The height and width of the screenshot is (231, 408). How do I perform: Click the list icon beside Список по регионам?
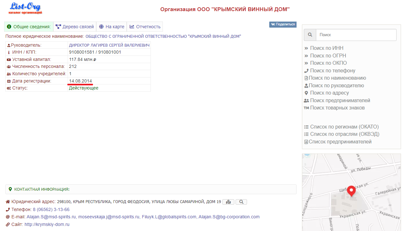[306, 127]
